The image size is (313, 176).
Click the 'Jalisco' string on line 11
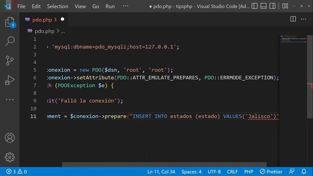[x=260, y=116]
